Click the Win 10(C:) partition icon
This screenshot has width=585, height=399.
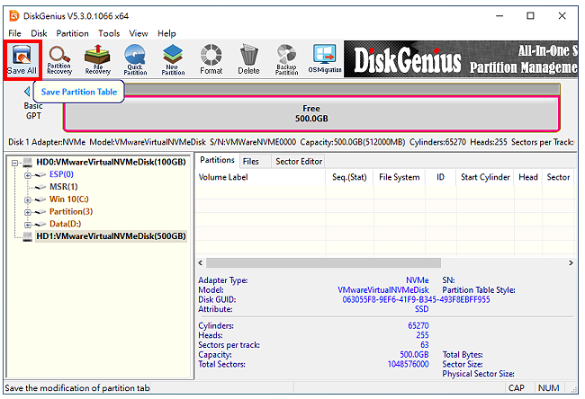[40, 199]
